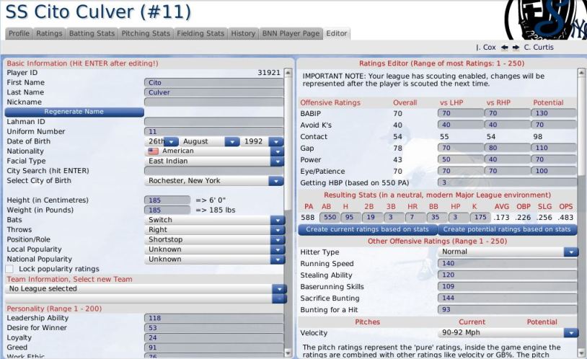Open the Hitter Type dropdown
Image resolution: width=587 pixels, height=359 pixels.
coord(508,252)
